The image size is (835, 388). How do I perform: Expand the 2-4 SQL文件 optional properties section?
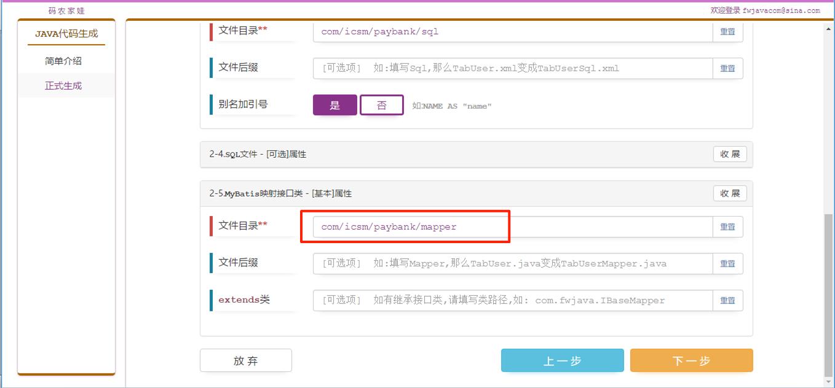click(x=730, y=154)
